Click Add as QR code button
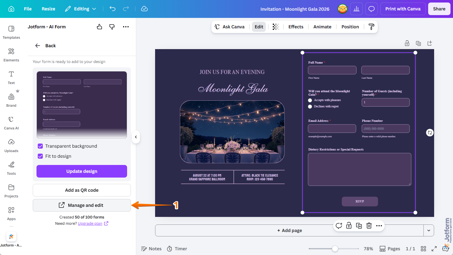Screen dimensions: 453x255 (x=82, y=190)
